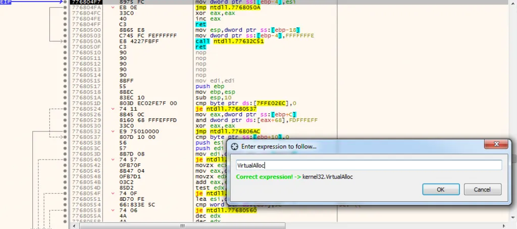Click the red jump arrow at 77680524
This screenshot has height=229, width=517.
tap(113, 109)
